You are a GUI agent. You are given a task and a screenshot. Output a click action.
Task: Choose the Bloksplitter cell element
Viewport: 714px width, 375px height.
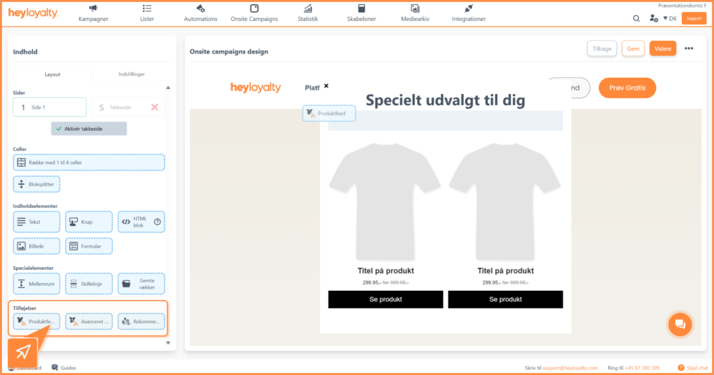(36, 184)
